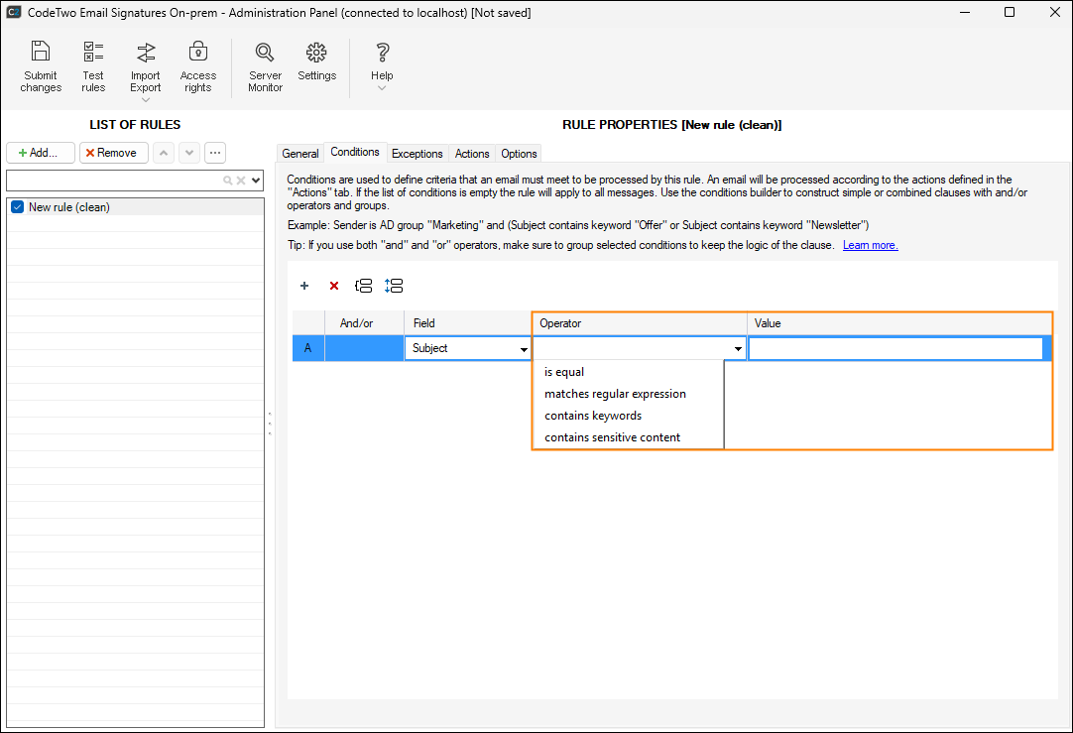Uncheck the New rule (clean) checkbox
This screenshot has width=1073, height=733.
click(x=17, y=207)
